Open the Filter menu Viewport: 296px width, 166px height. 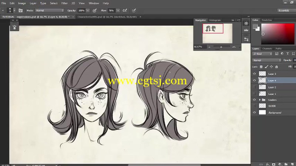pyautogui.click(x=64, y=3)
